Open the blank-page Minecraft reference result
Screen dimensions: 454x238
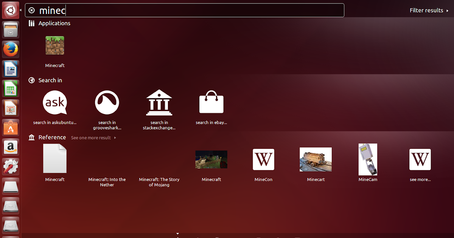pos(55,159)
